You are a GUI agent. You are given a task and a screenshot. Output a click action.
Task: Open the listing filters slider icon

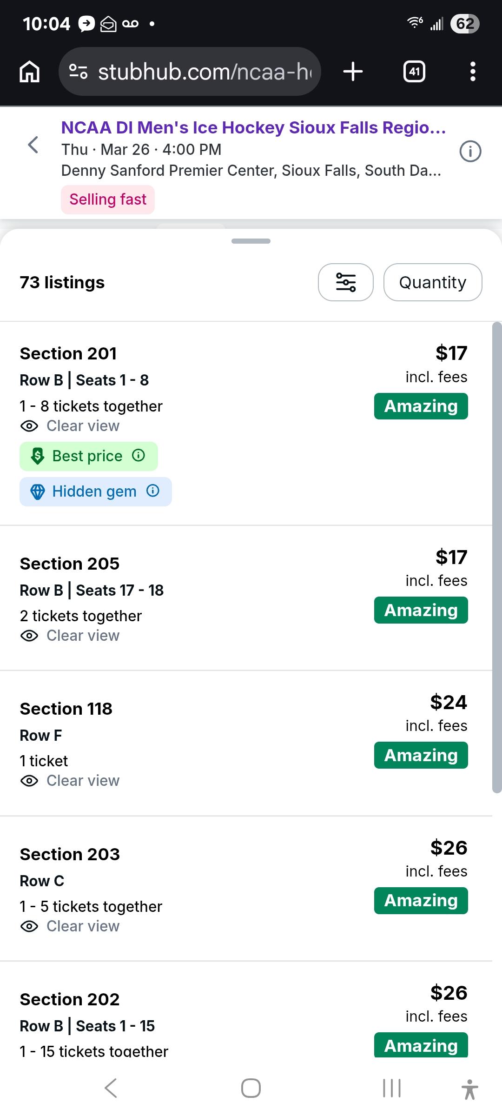pyautogui.click(x=345, y=282)
